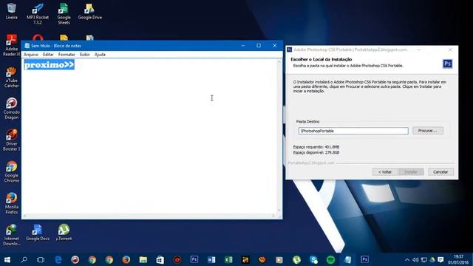Click the "Espaço requerido: 401.8MB" text
The image size is (473, 266).
[316, 147]
